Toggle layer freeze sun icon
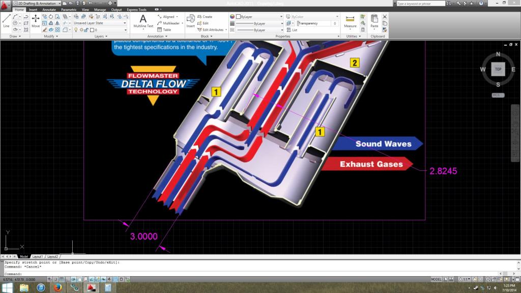 tap(81, 30)
